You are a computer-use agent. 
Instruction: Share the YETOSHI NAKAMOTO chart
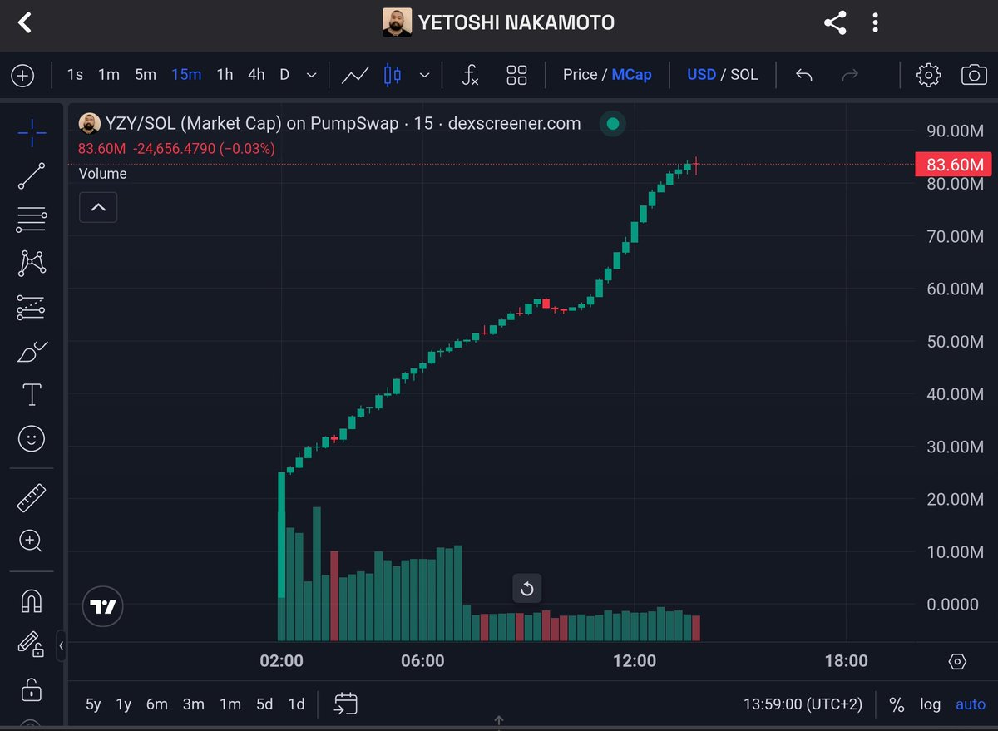(835, 22)
